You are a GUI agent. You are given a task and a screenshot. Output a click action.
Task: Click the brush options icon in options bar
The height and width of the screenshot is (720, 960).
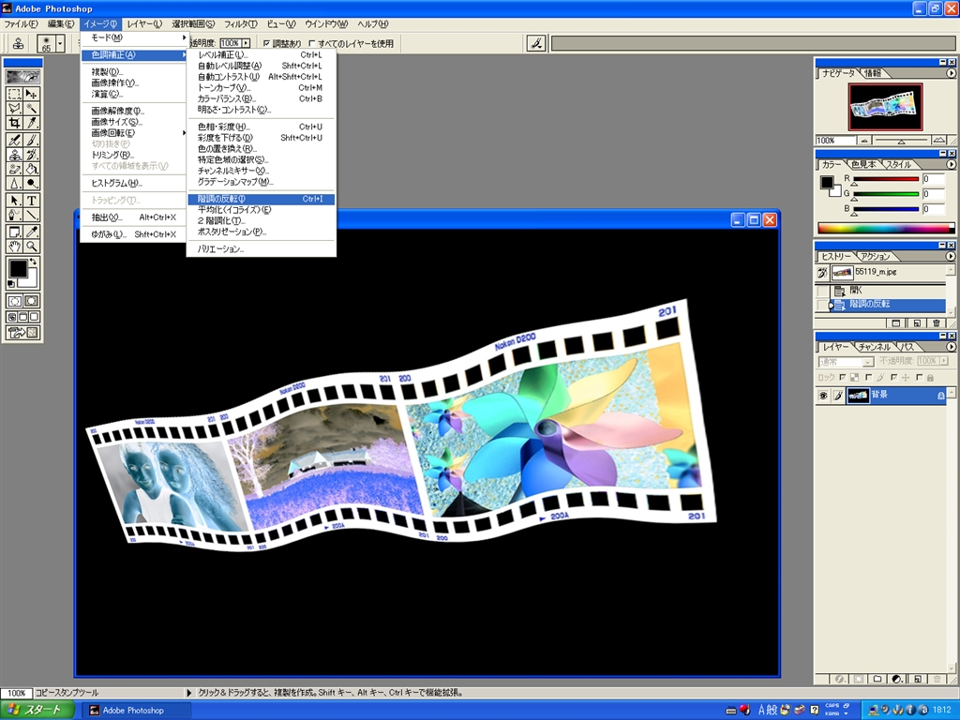coord(535,43)
